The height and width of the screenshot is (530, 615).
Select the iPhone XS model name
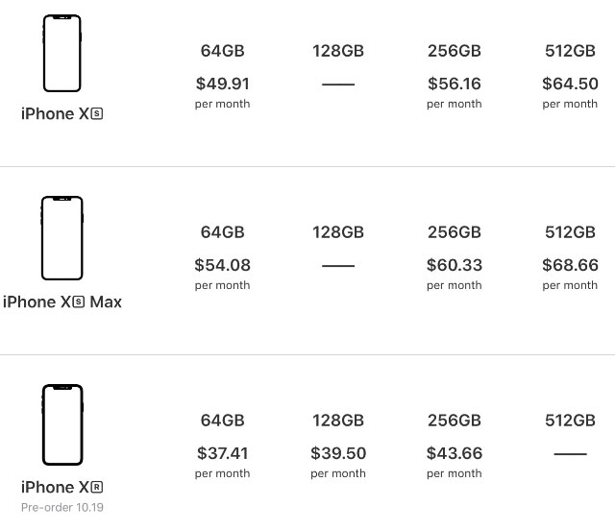coord(61,113)
